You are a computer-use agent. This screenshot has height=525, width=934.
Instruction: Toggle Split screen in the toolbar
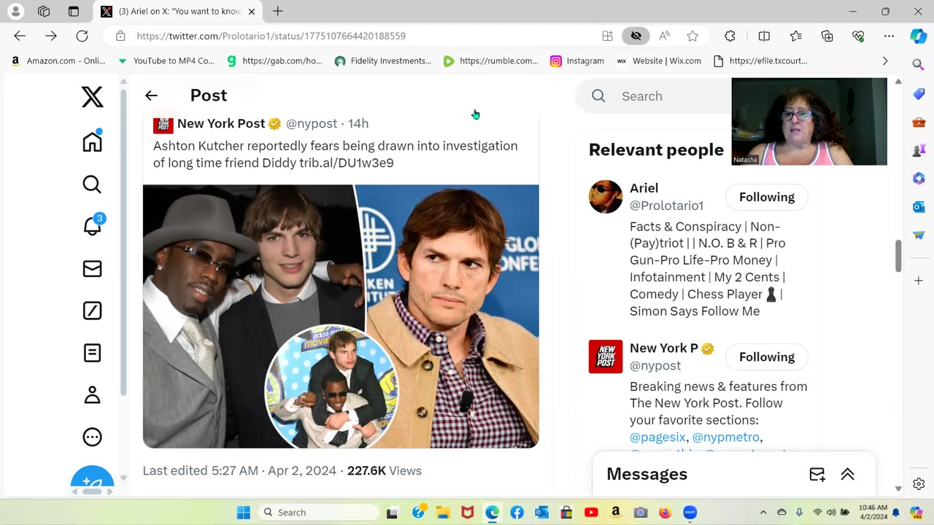764,36
